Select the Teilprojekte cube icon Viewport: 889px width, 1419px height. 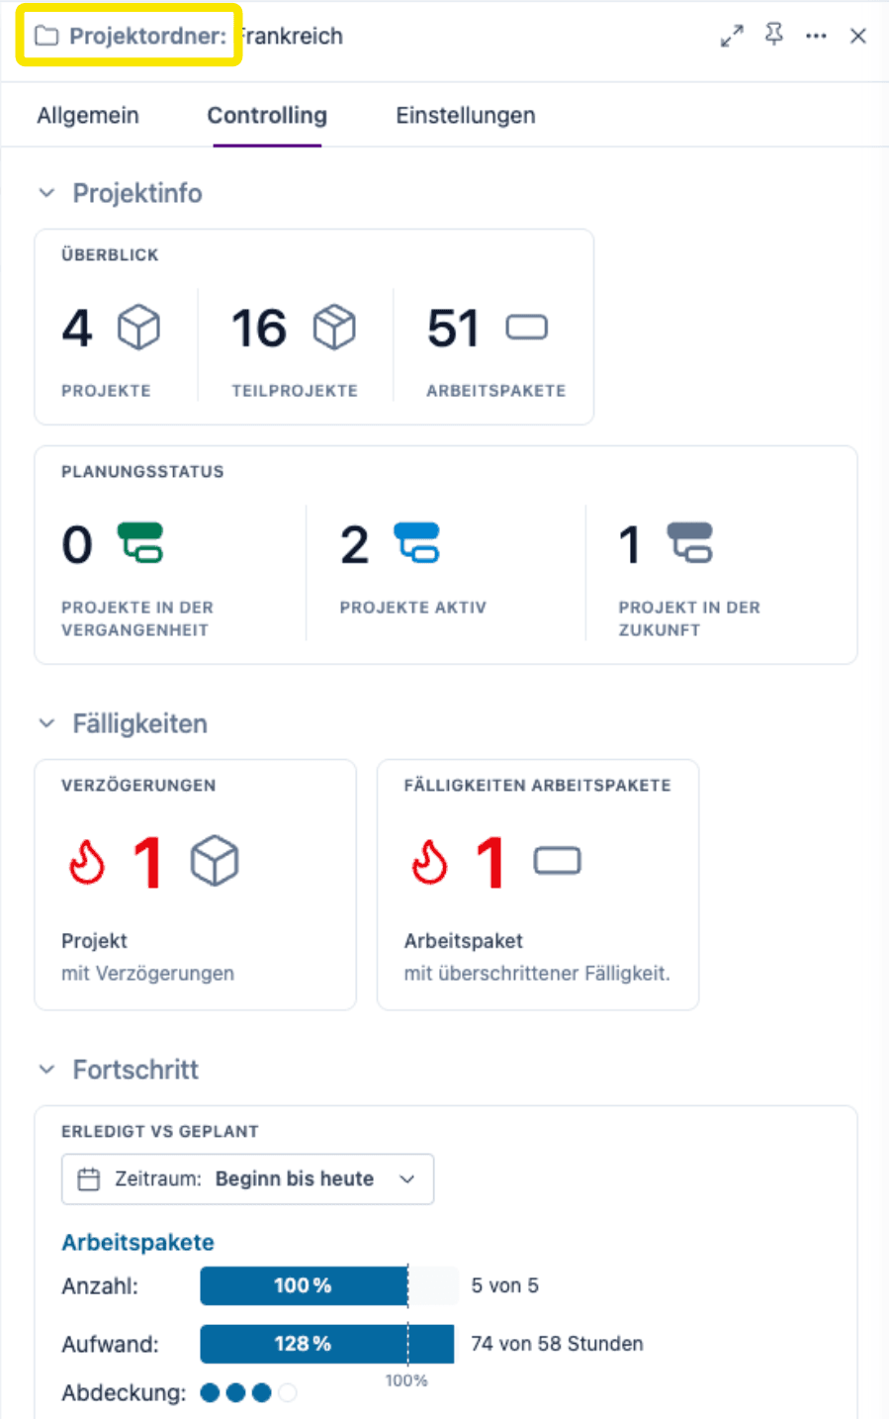point(334,327)
